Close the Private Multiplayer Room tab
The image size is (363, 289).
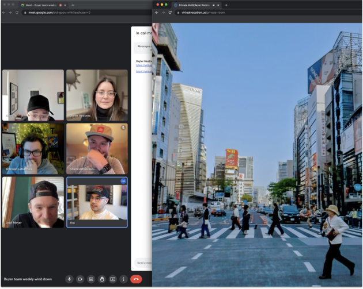point(218,5)
